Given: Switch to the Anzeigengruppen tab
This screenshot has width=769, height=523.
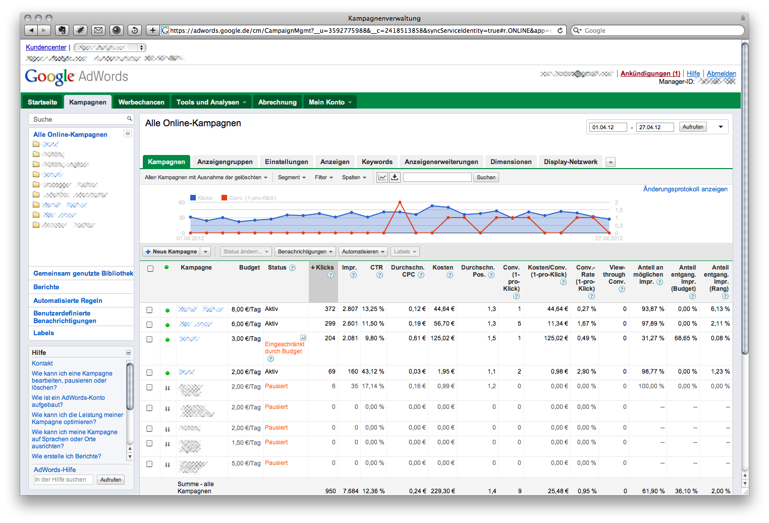Looking at the screenshot, I should [x=225, y=162].
